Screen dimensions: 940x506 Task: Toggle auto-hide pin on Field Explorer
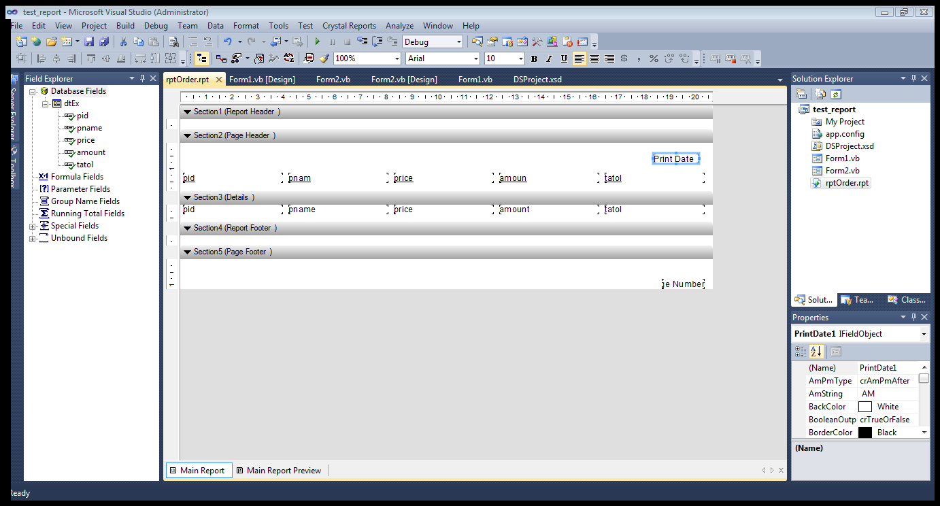[142, 78]
